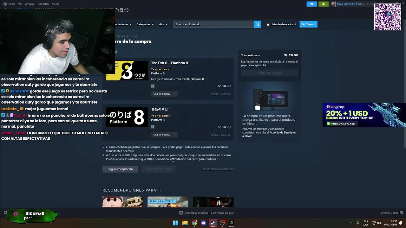Viewport: 406px width, 228px height.
Task: Click the ESP LAA language indicator
Action: click(x=366, y=223)
